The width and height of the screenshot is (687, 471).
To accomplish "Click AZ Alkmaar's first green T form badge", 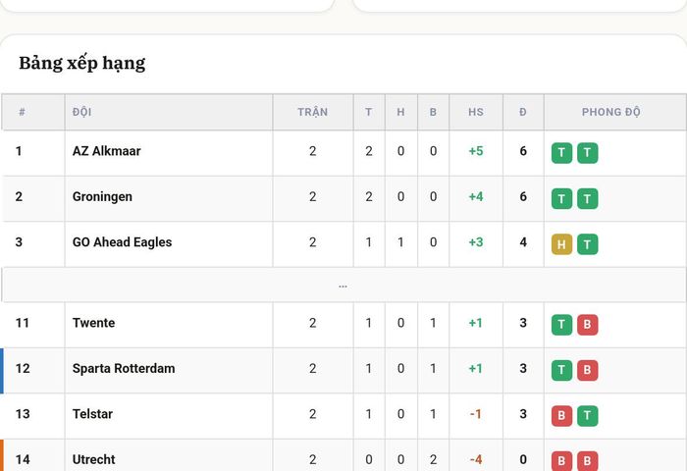I will pyautogui.click(x=561, y=153).
